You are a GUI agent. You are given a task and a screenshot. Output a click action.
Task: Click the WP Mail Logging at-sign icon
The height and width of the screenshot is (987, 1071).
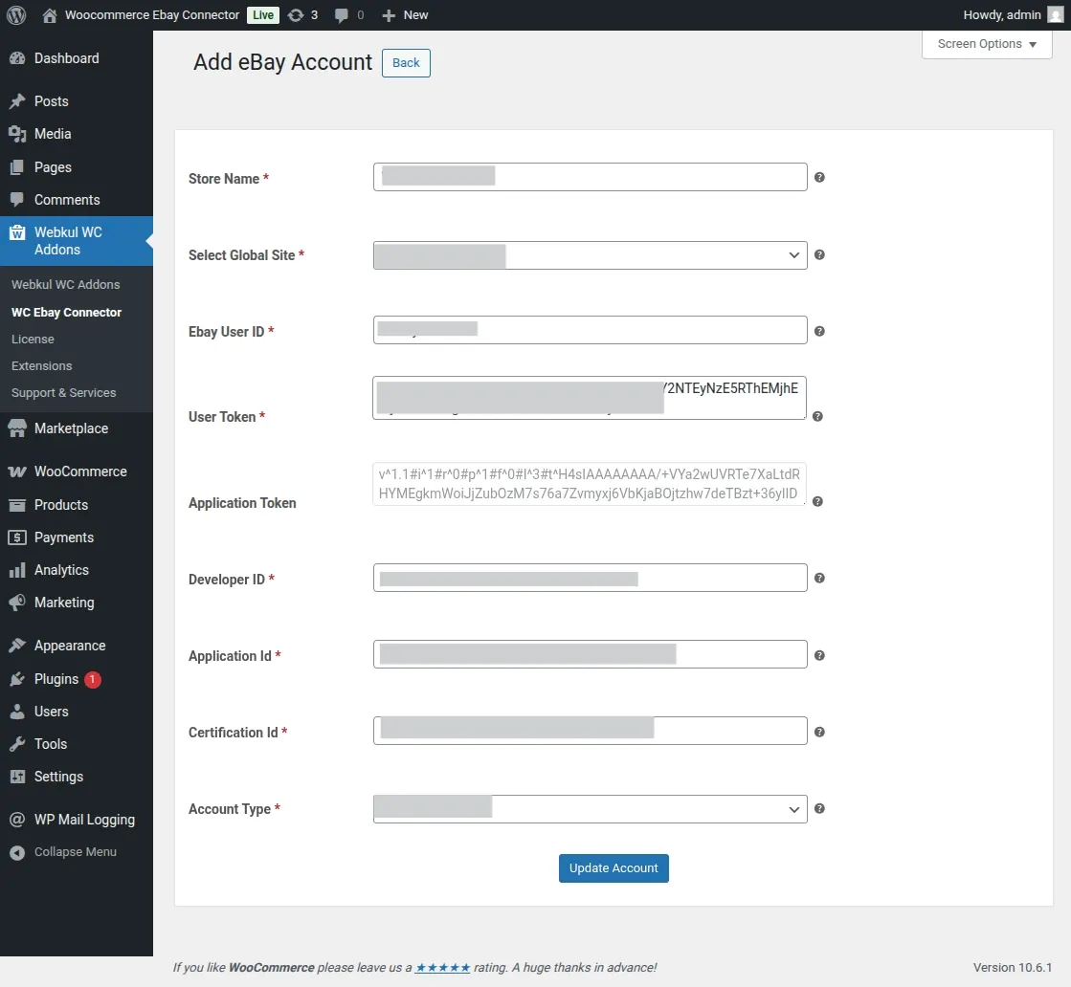[17, 820]
